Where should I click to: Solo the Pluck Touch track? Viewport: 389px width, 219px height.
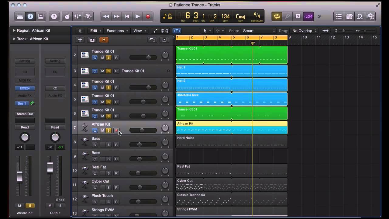point(108,202)
